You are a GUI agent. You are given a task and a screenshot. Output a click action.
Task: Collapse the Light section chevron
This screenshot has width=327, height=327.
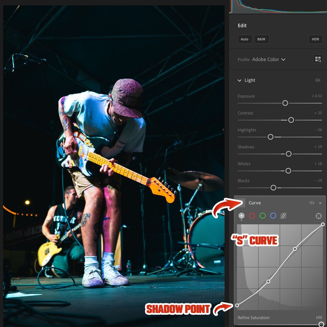[240, 80]
